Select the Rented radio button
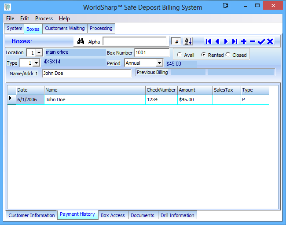286x225 pixels. [203, 55]
